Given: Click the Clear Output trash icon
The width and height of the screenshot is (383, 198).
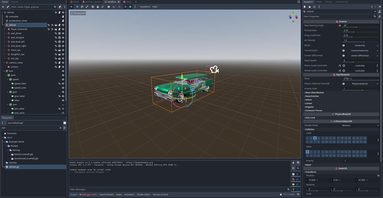Looking at the screenshot, I should (293, 163).
